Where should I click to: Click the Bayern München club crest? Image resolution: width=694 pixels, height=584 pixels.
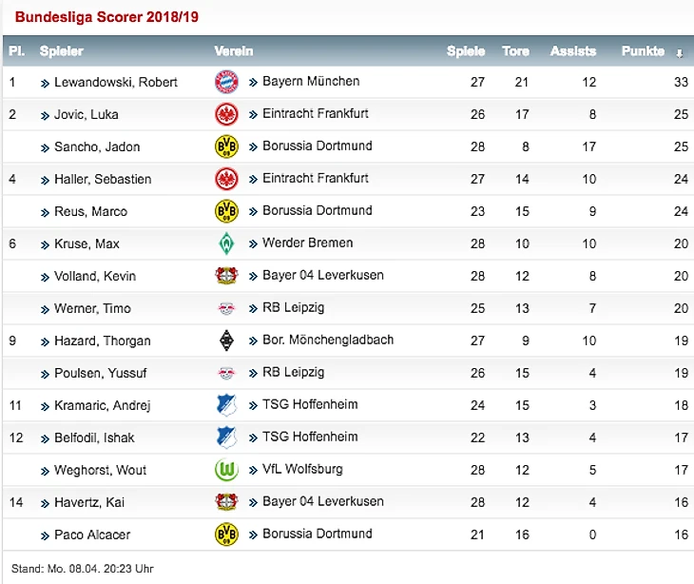point(226,82)
